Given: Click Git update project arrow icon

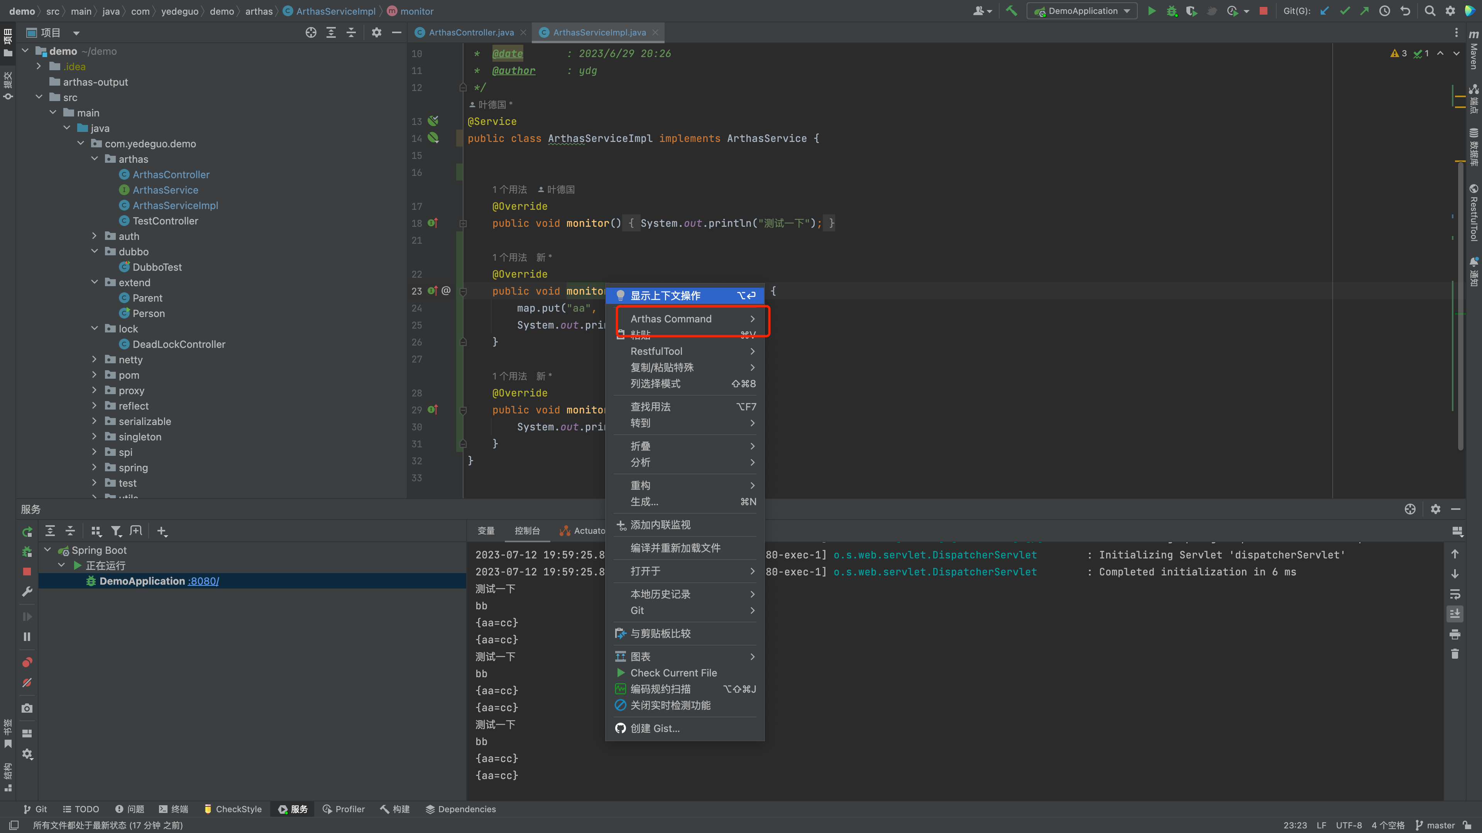Looking at the screenshot, I should click(1325, 11).
